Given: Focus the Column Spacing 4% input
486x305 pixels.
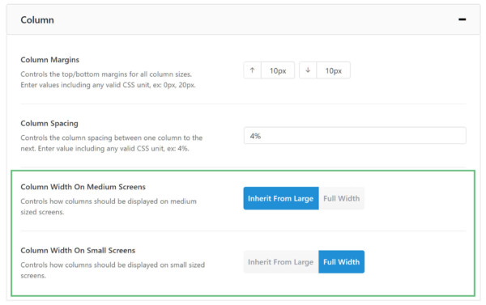Looking at the screenshot, I should [x=355, y=136].
